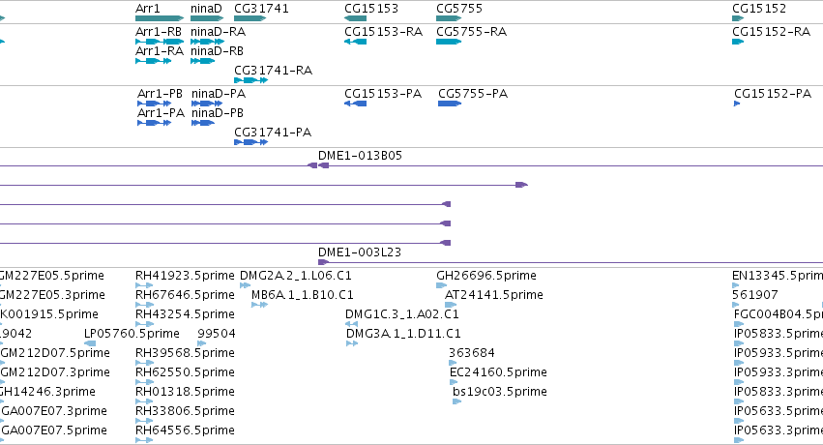Screen dimensions: 823x445
Task: Select cDNA MB6A.1_1.B10.C1
Action: point(303,295)
